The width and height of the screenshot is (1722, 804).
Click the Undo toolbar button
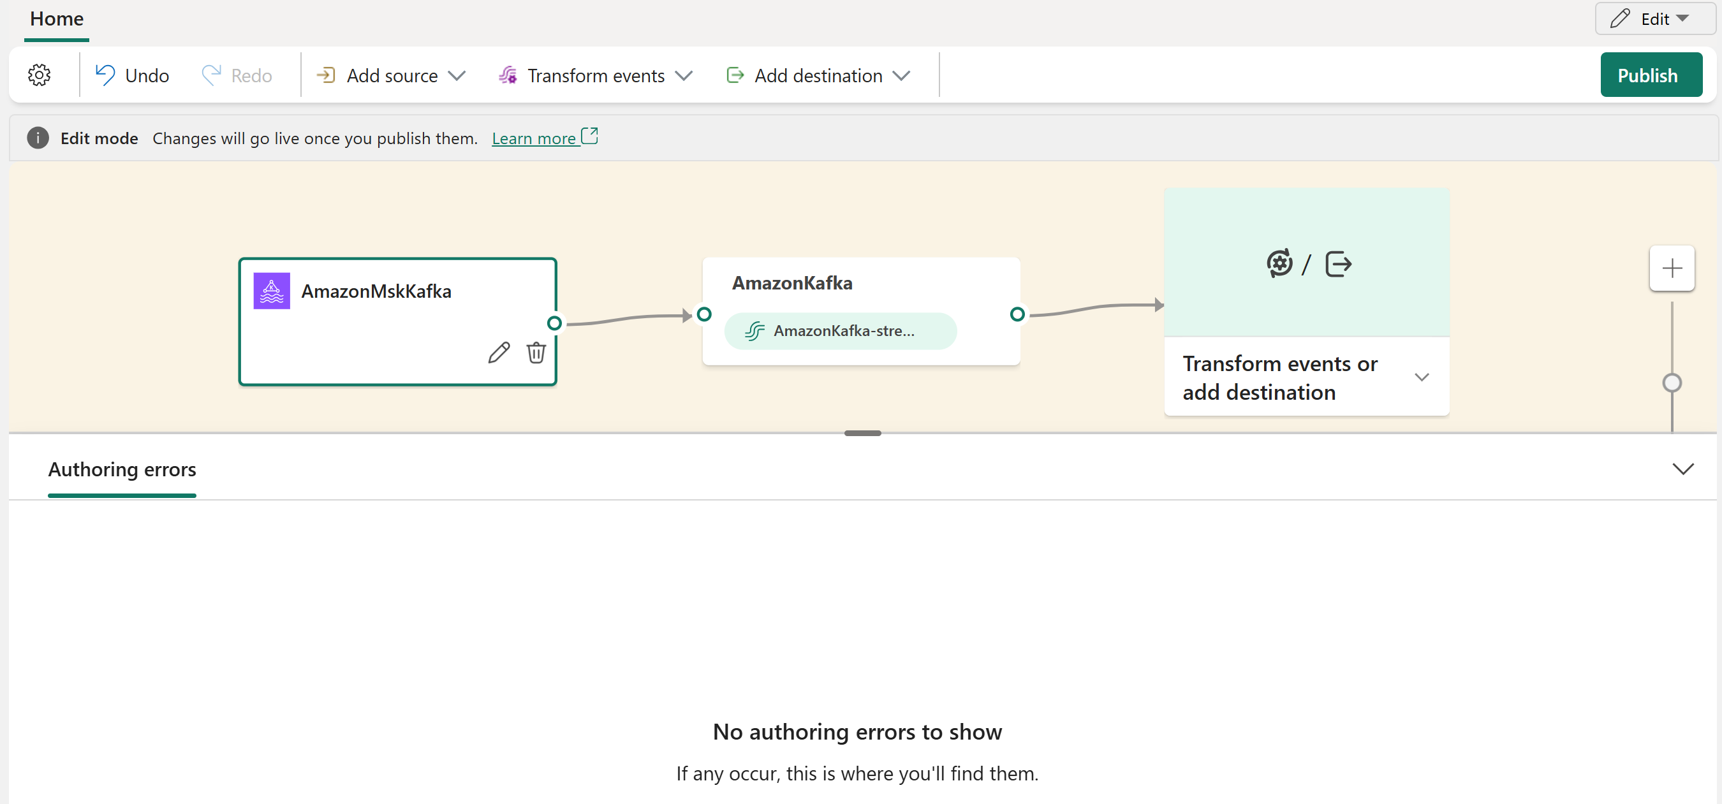(x=132, y=75)
